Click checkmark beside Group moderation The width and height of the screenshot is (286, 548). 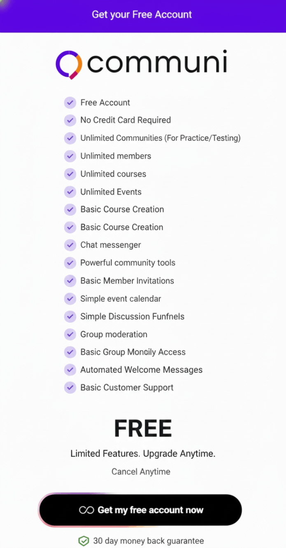pyautogui.click(x=70, y=334)
